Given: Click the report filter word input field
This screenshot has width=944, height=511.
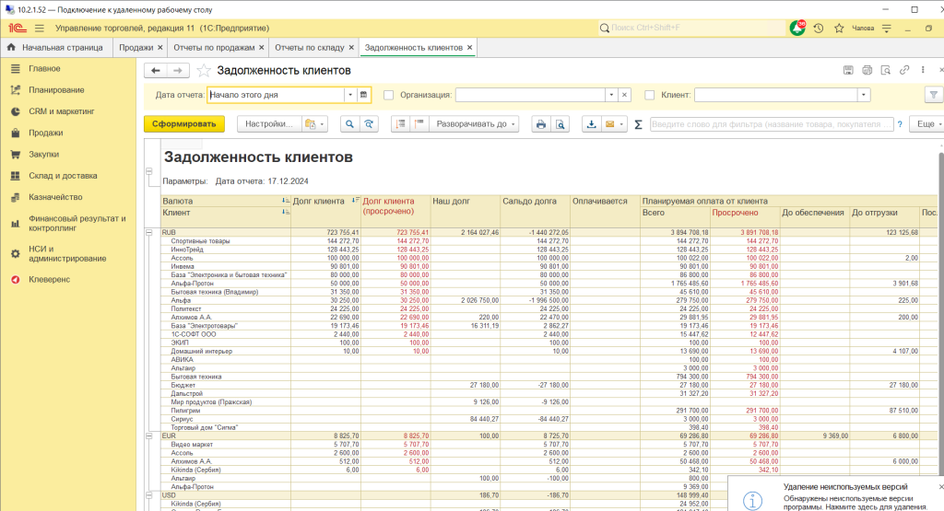Looking at the screenshot, I should 771,124.
